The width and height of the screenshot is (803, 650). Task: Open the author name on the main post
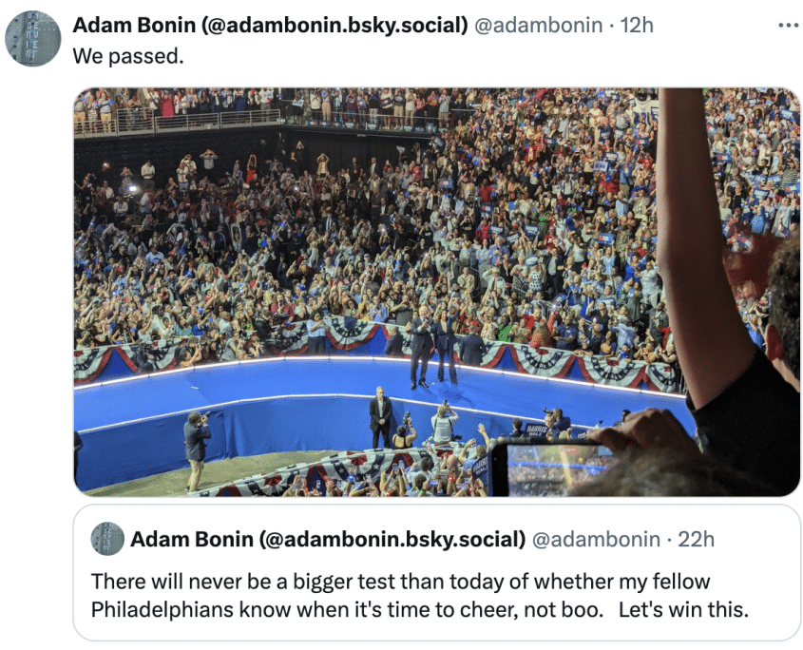point(270,25)
